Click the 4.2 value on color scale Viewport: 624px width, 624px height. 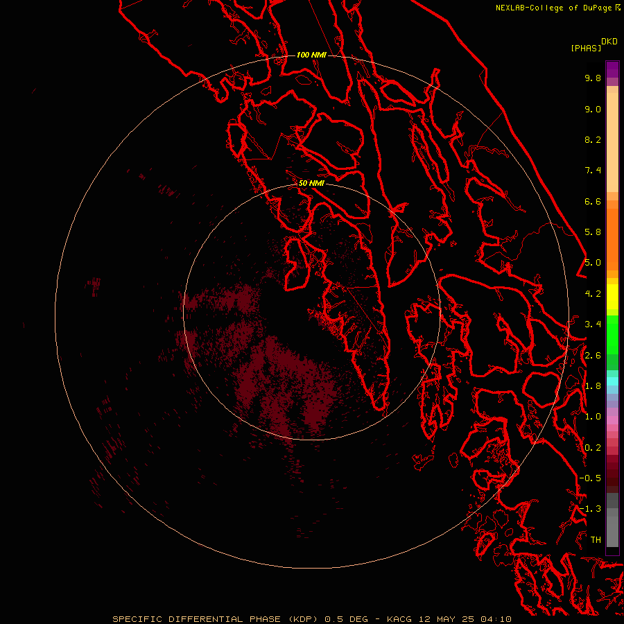pyautogui.click(x=593, y=294)
